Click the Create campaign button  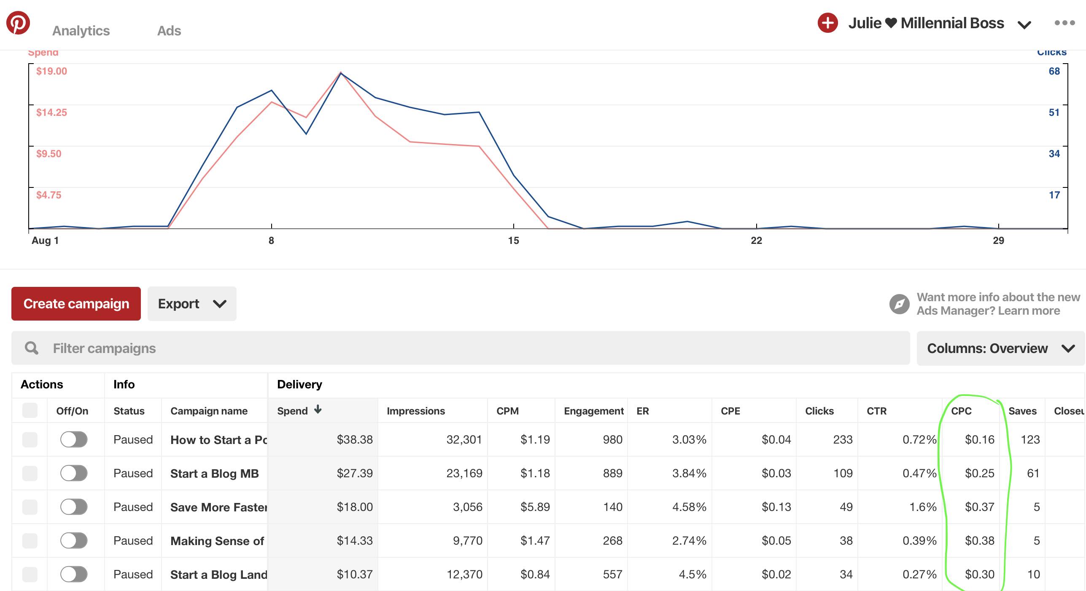(x=76, y=303)
